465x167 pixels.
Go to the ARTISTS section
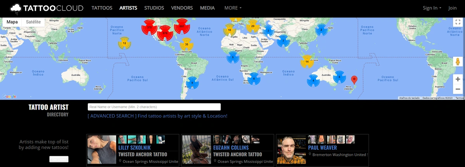click(x=128, y=8)
